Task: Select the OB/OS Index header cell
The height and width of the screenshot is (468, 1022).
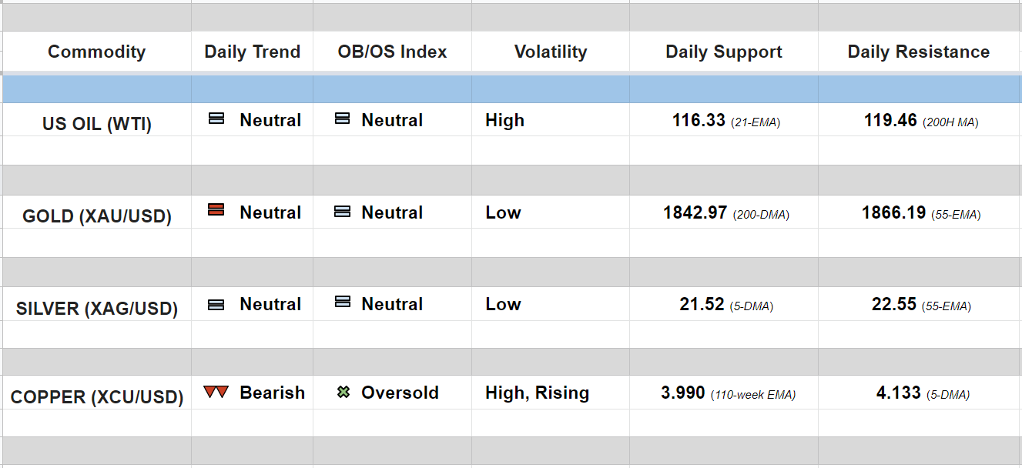Action: (x=392, y=52)
